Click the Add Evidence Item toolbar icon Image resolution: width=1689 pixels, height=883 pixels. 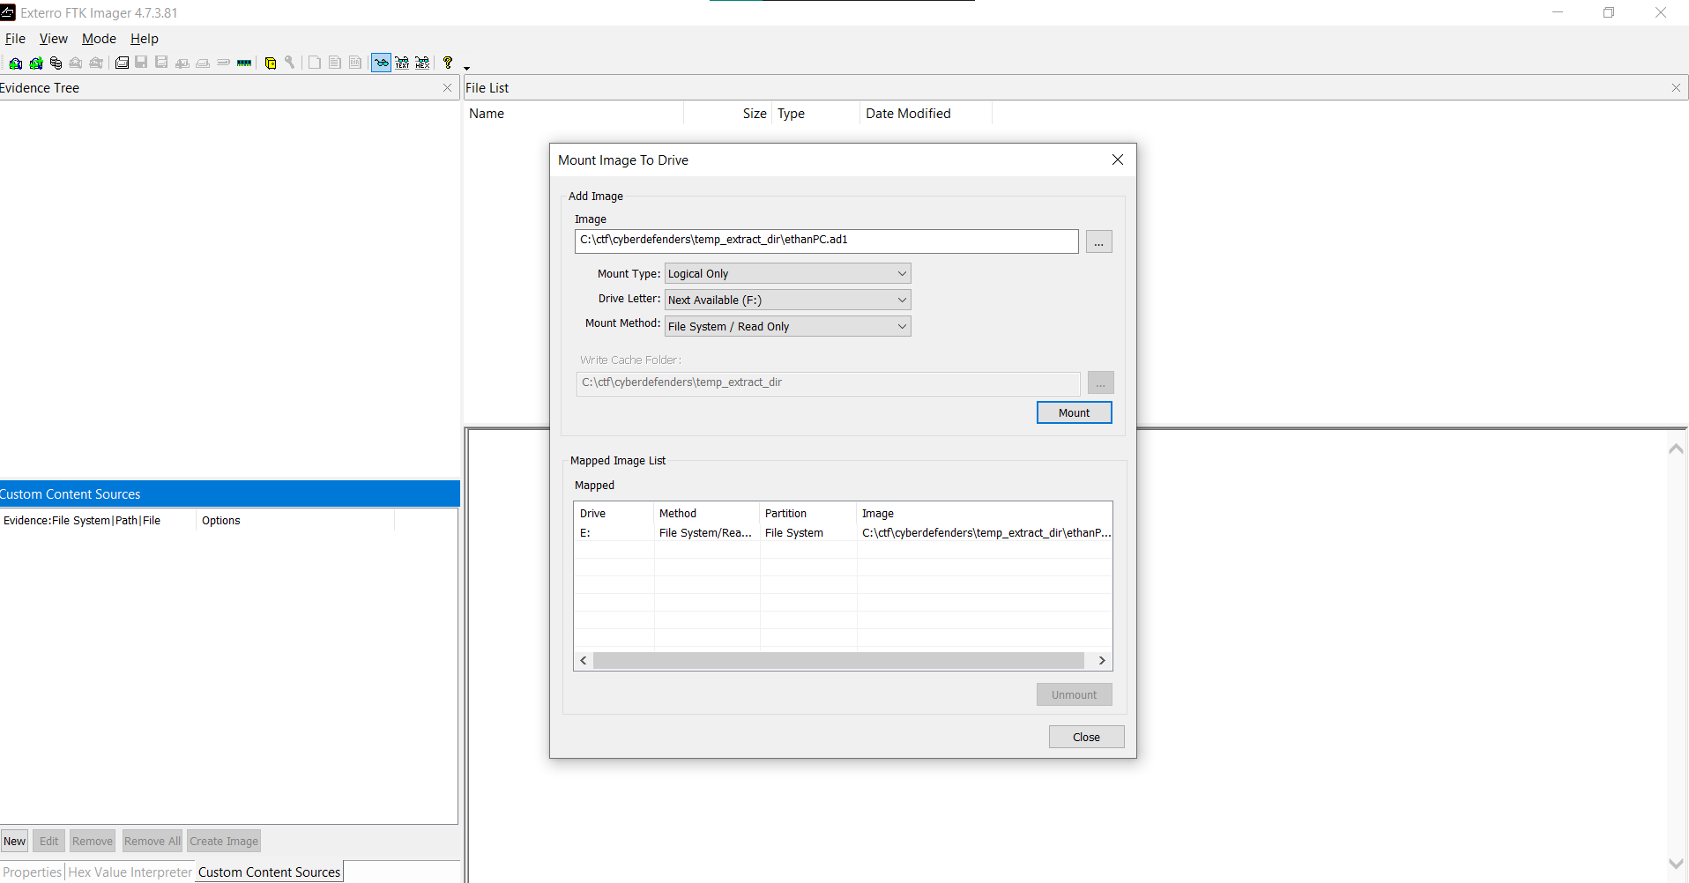click(15, 63)
